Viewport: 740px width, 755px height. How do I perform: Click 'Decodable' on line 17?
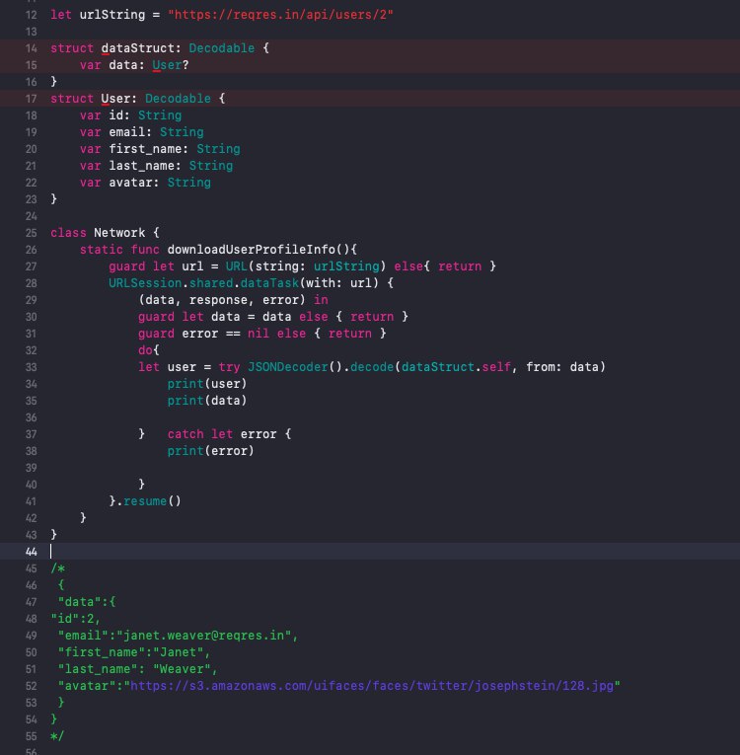pyautogui.click(x=178, y=99)
